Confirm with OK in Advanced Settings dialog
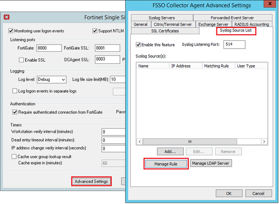The image size is (279, 204). click(x=229, y=193)
